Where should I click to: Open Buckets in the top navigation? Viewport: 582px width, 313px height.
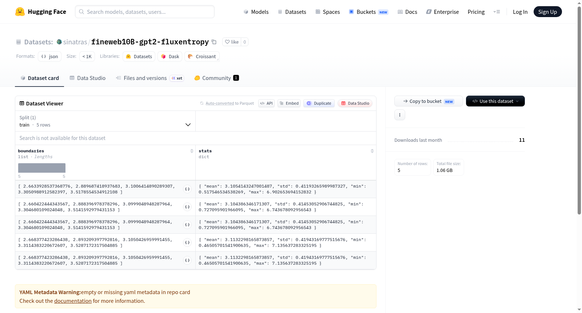368,12
